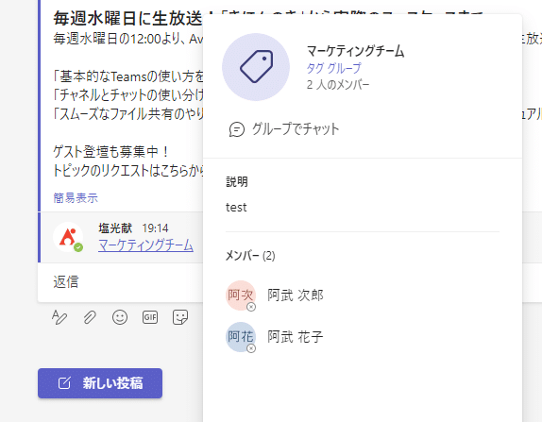542x422 pixels.
Task: Start a group chat via グループでチャット
Action: pyautogui.click(x=284, y=129)
